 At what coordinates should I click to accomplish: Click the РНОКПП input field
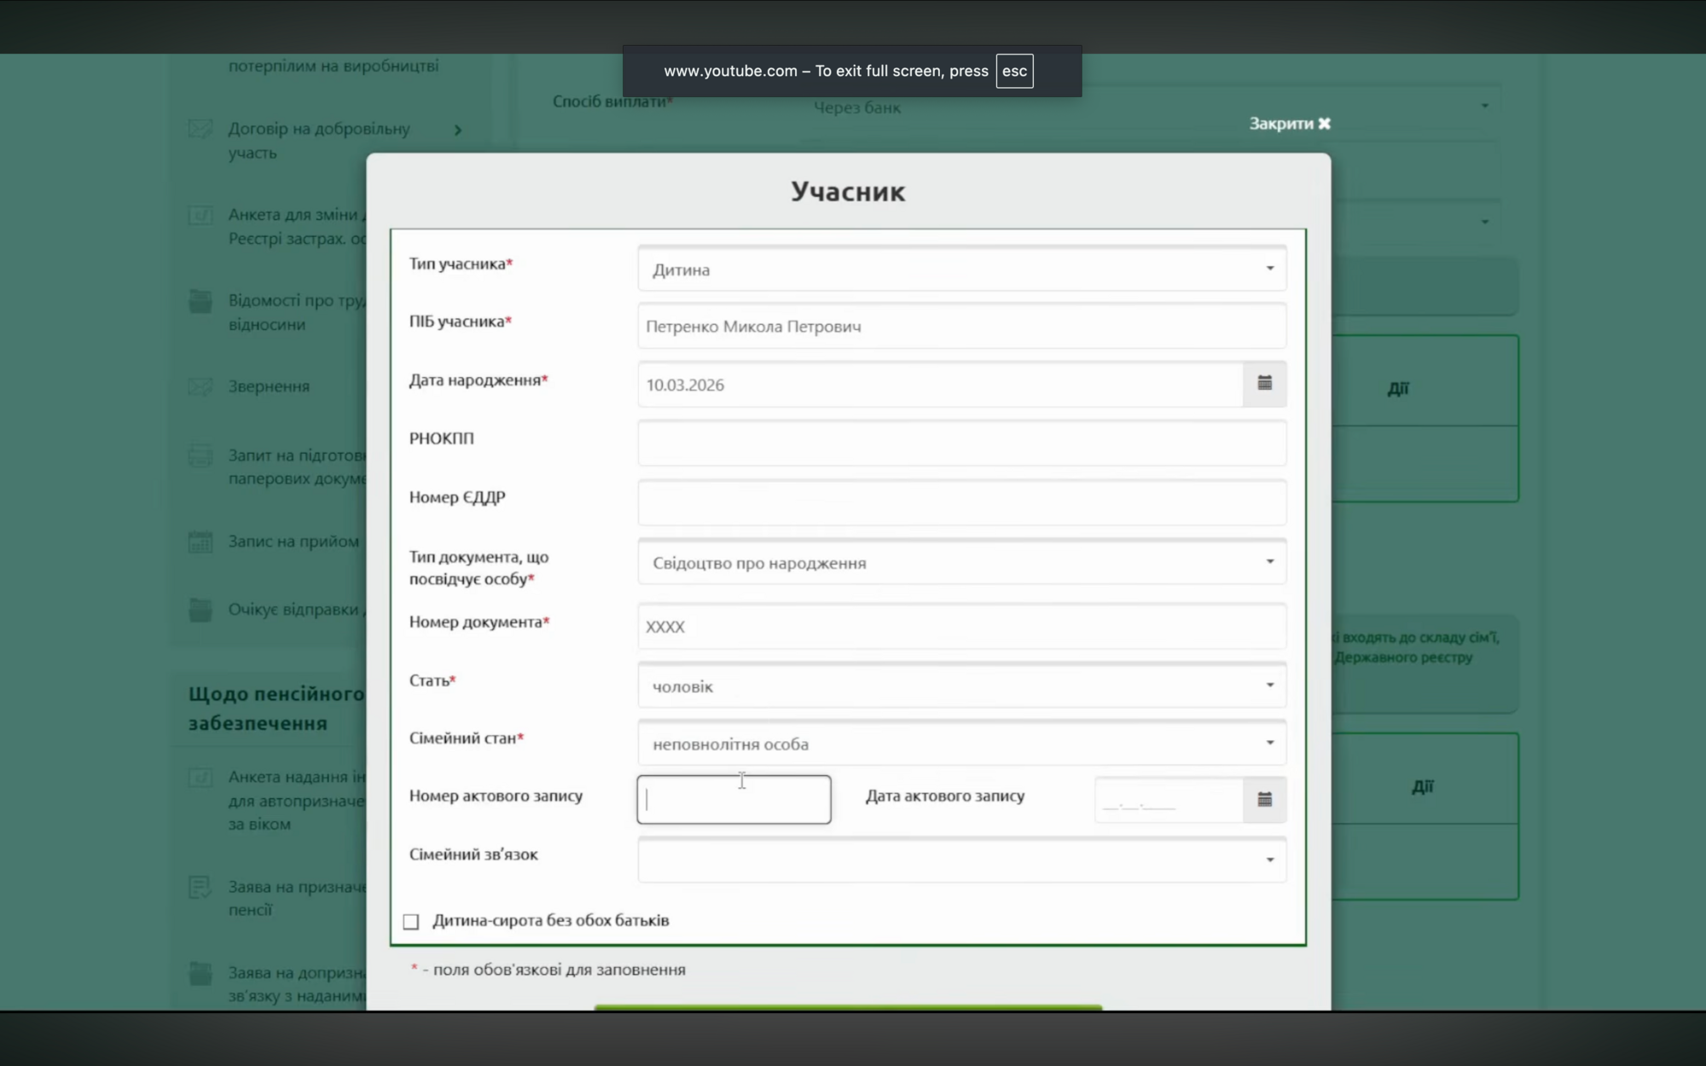tap(961, 443)
